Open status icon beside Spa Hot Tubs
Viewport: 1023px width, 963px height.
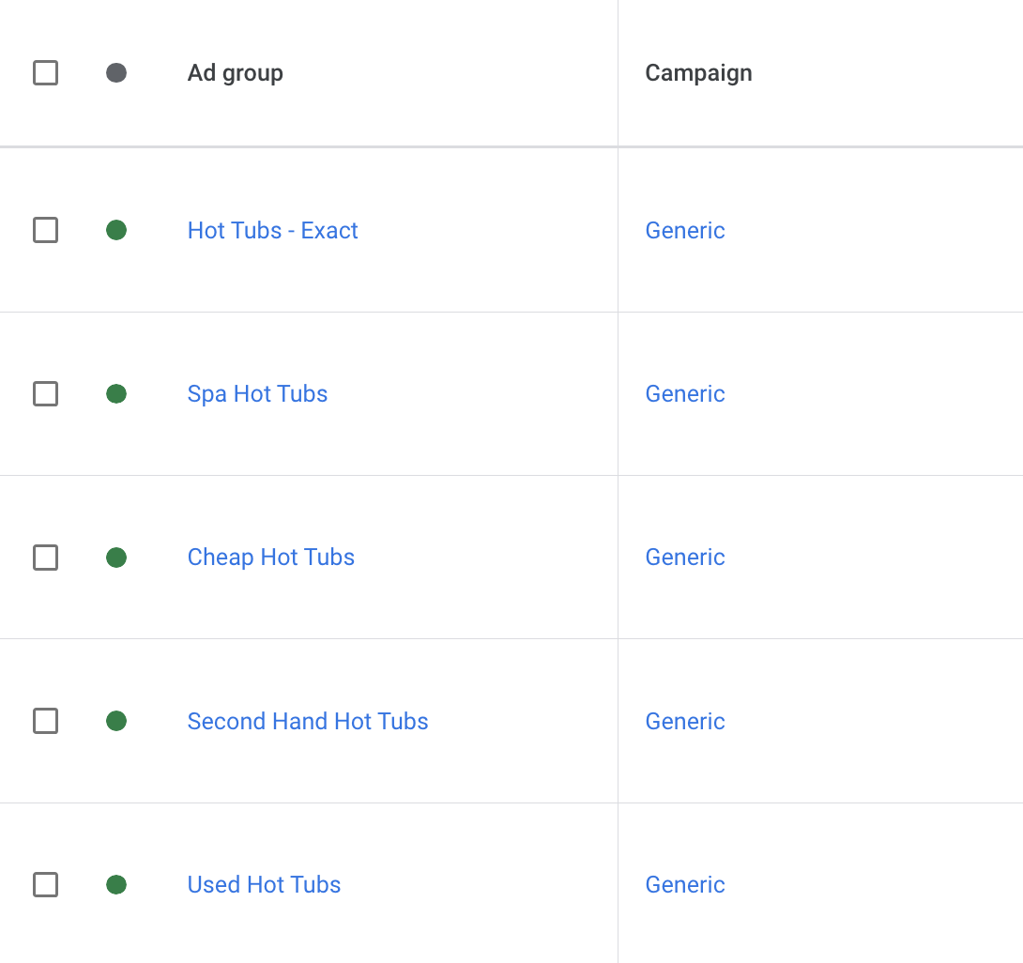coord(116,393)
